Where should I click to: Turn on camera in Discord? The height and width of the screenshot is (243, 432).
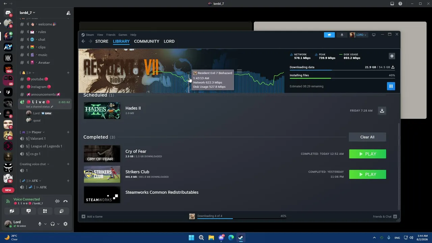coord(12,211)
